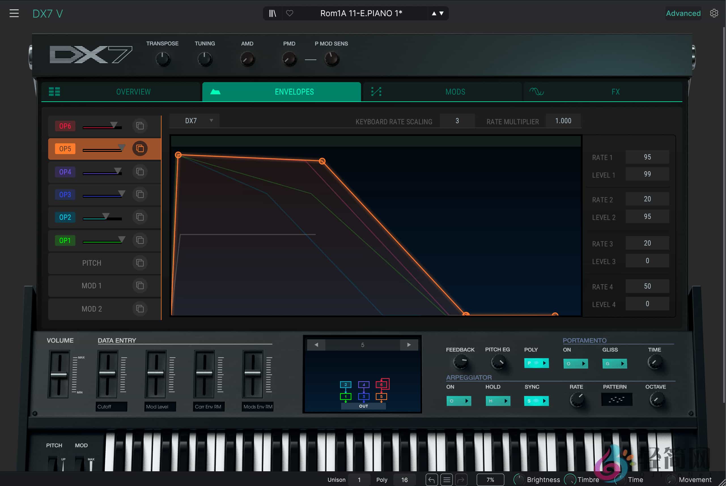Open the Advanced panel
This screenshot has height=486, width=726.
click(x=683, y=13)
